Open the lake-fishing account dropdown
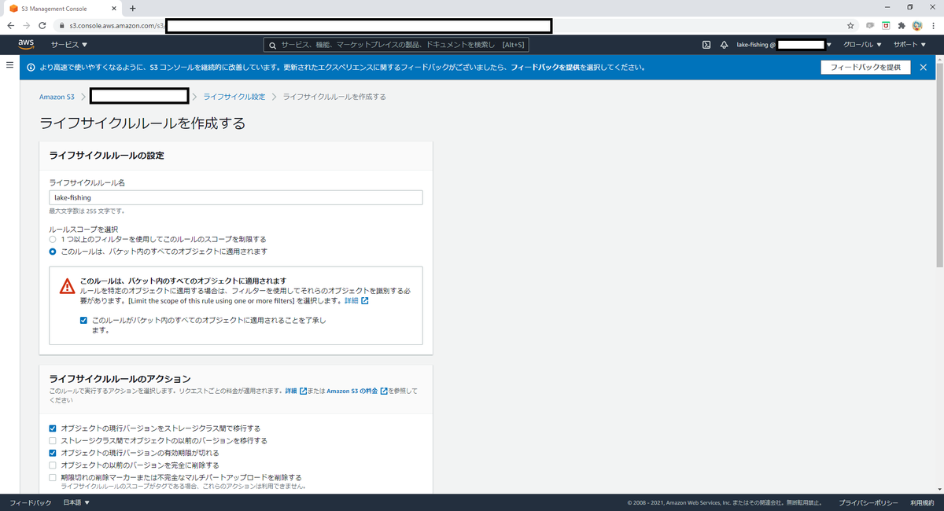The image size is (944, 511). click(x=784, y=45)
